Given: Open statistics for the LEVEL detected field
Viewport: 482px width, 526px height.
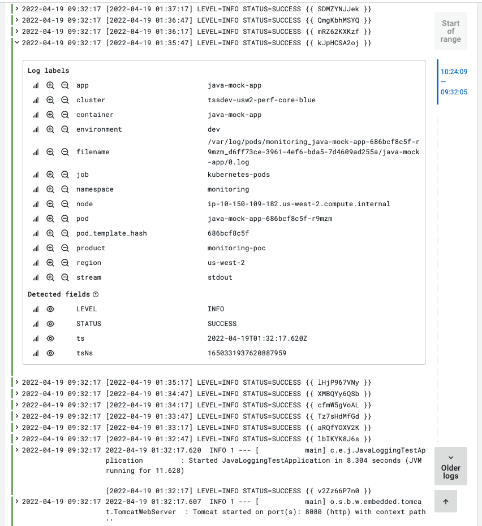Looking at the screenshot, I should tap(36, 308).
